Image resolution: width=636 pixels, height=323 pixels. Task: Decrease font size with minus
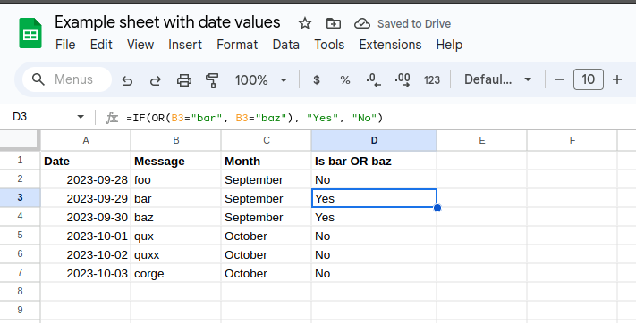tap(560, 79)
